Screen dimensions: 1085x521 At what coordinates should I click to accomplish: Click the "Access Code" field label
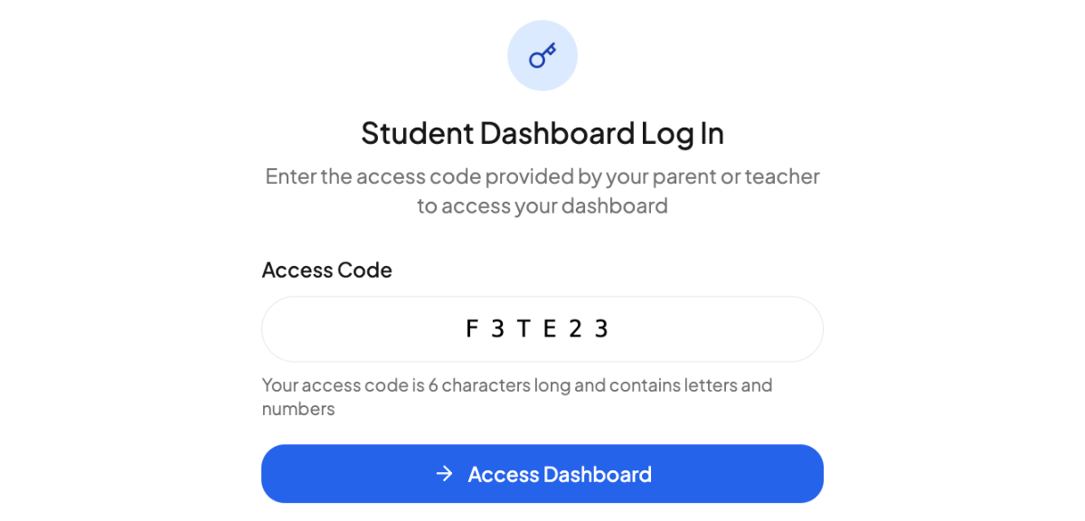[x=326, y=270]
